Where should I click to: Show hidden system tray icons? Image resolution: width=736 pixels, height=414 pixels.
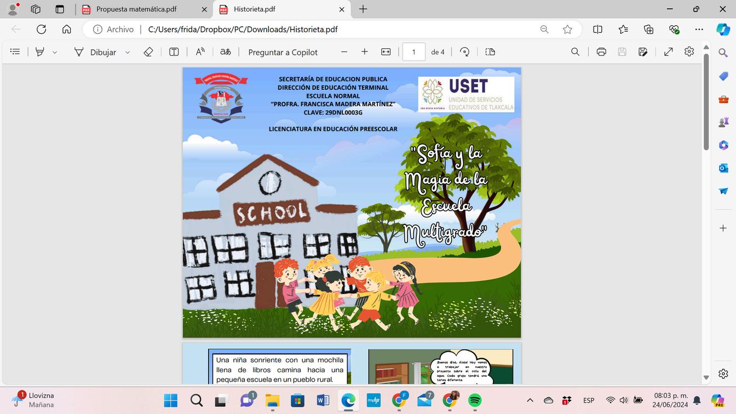click(x=530, y=400)
